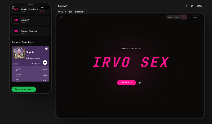Click Stream on Spotify green button

[24, 89]
